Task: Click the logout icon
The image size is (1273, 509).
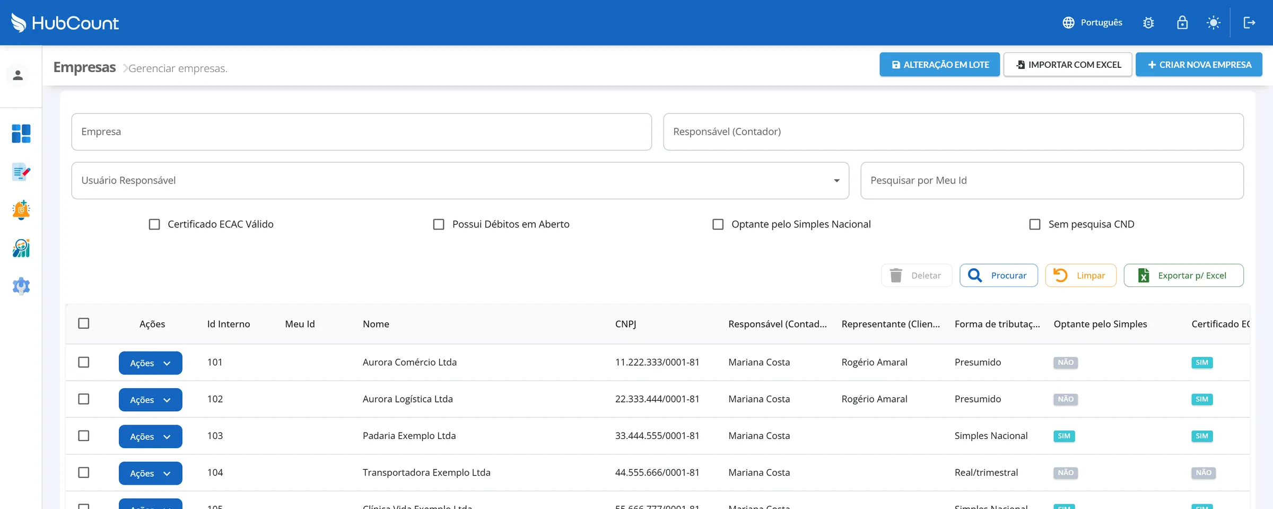Action: point(1250,23)
